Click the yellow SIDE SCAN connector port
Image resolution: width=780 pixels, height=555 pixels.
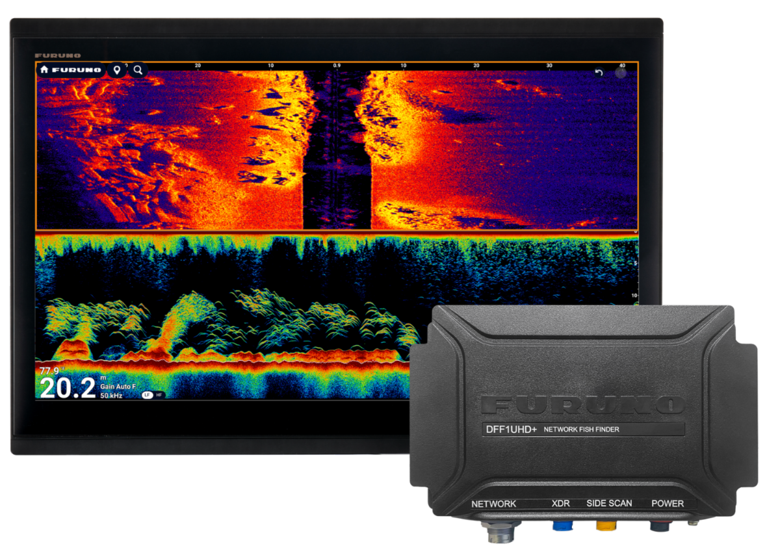tap(606, 524)
